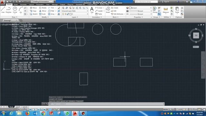The image size is (206, 116).
Task: Open Internet Explorer from the taskbar
Action: click(11, 113)
